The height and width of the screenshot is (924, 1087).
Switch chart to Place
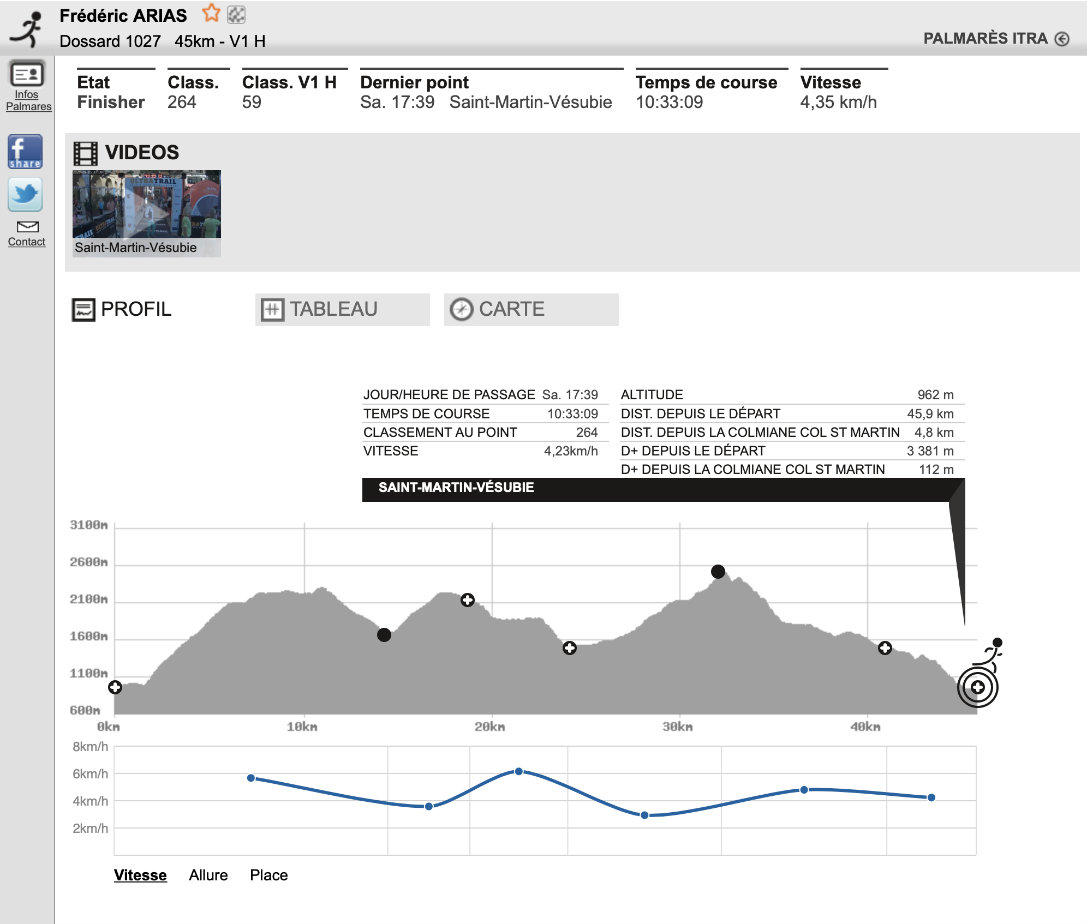point(268,875)
